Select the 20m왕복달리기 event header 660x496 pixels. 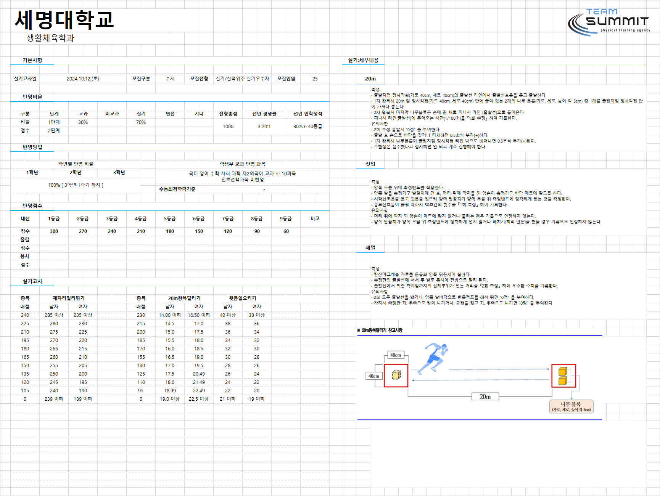pyautogui.click(x=184, y=298)
